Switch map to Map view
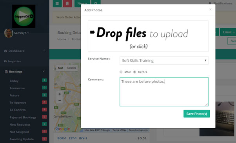This screenshot has height=143, width=236. coord(60,68)
